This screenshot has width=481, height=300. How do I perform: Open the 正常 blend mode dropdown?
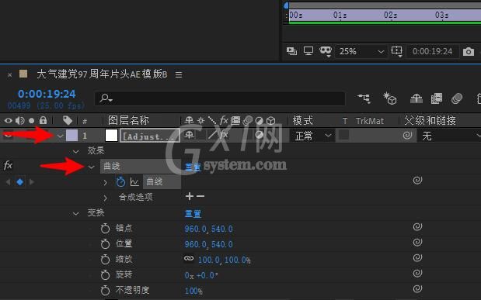pos(312,136)
